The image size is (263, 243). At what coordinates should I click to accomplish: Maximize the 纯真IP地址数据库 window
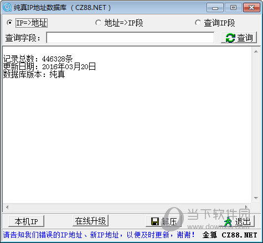[x=233, y=8]
